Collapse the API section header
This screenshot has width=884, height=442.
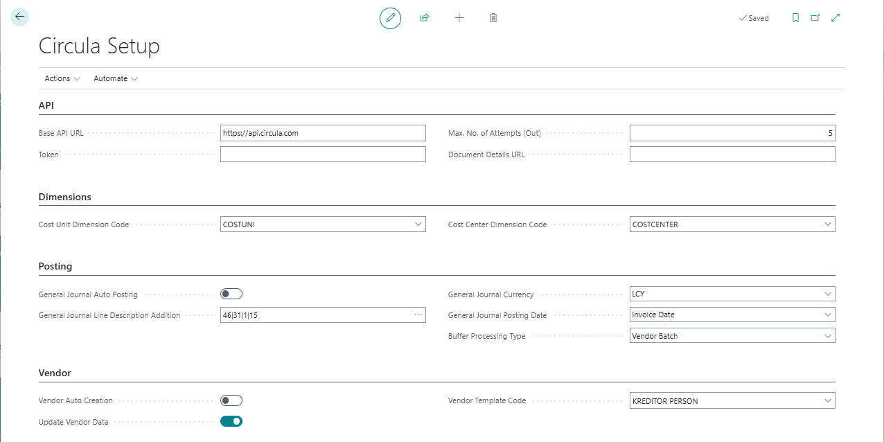click(x=46, y=105)
